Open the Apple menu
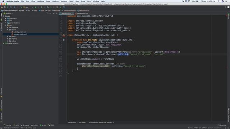This screenshot has height=129, width=230. pyautogui.click(x=3, y=1)
